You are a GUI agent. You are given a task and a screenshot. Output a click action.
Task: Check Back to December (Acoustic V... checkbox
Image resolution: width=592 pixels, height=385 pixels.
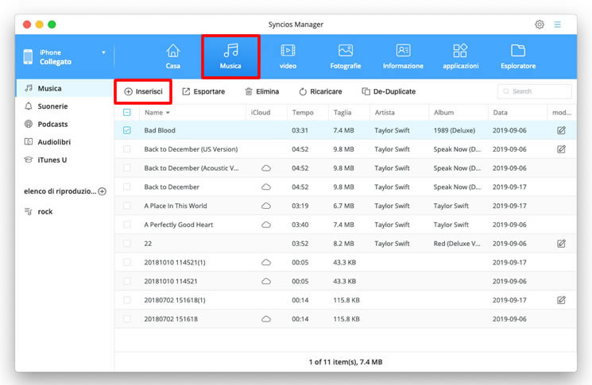pyautogui.click(x=127, y=167)
